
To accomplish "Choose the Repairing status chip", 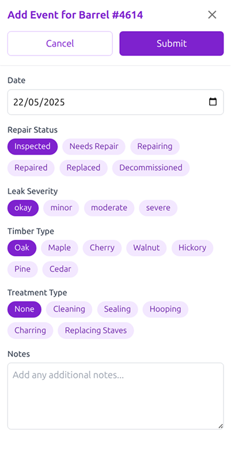I will [155, 147].
